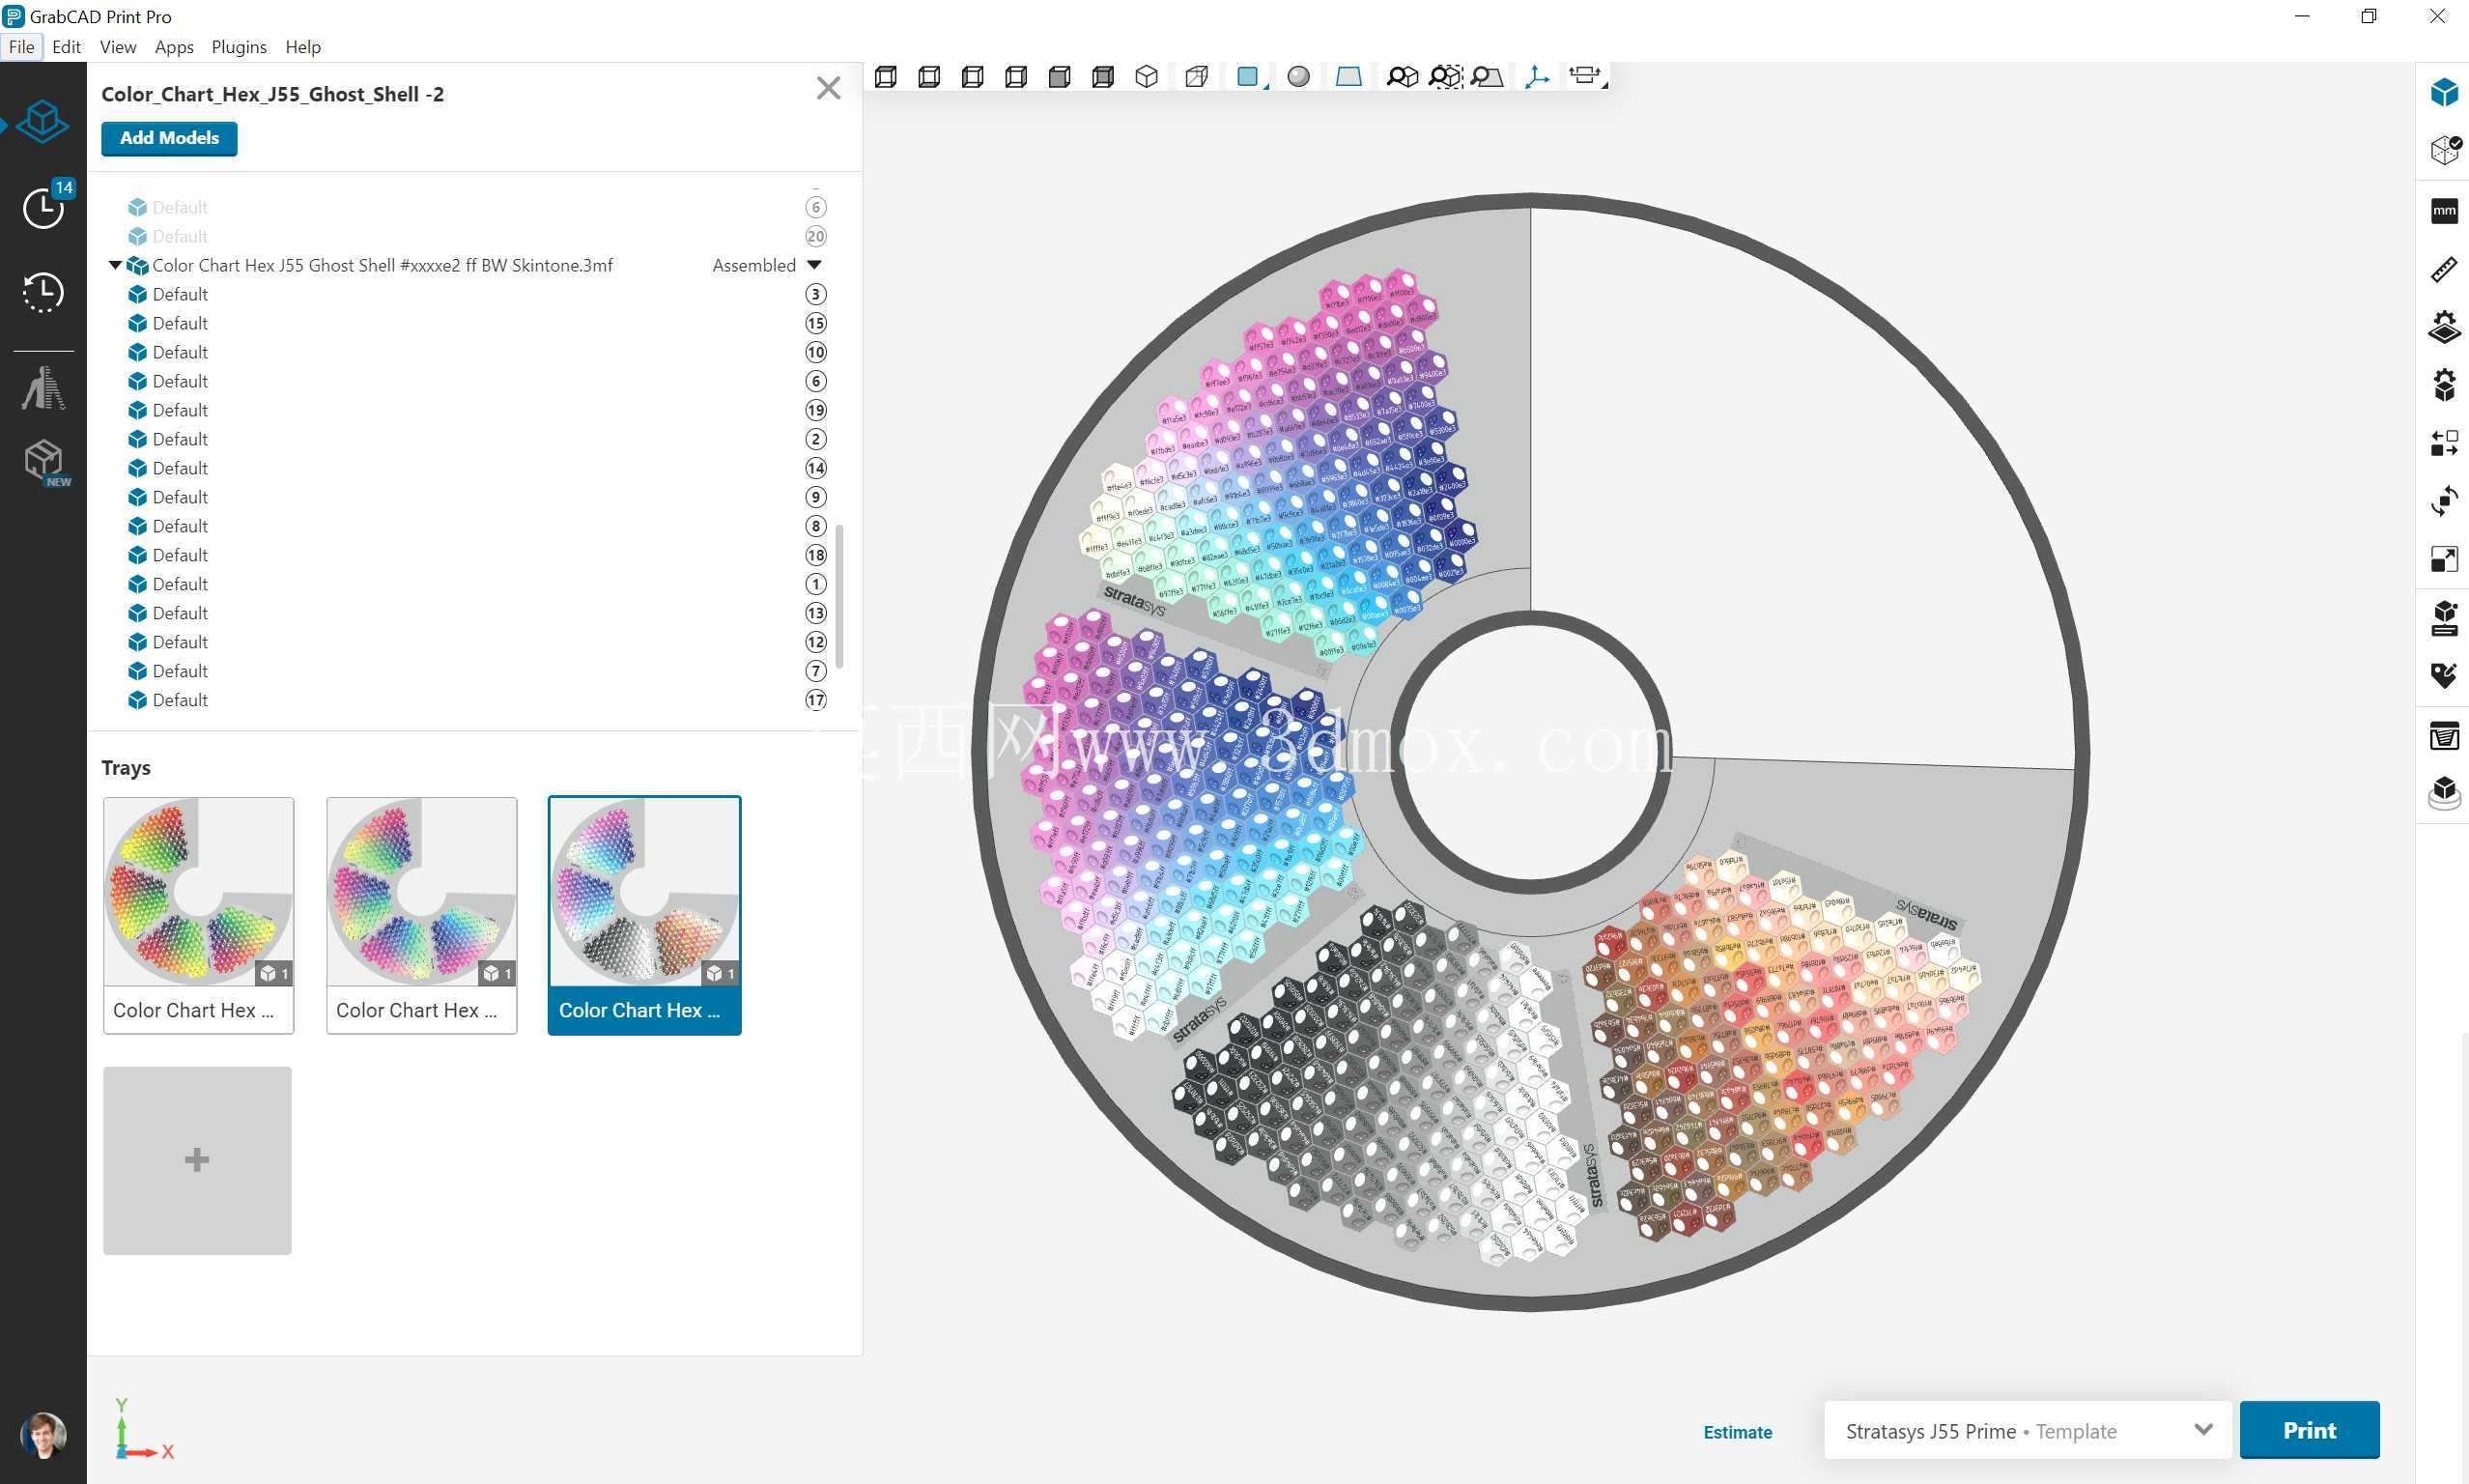Toggle the shaded sphere rendering icon
Image resolution: width=2469 pixels, height=1484 pixels.
tap(1298, 77)
